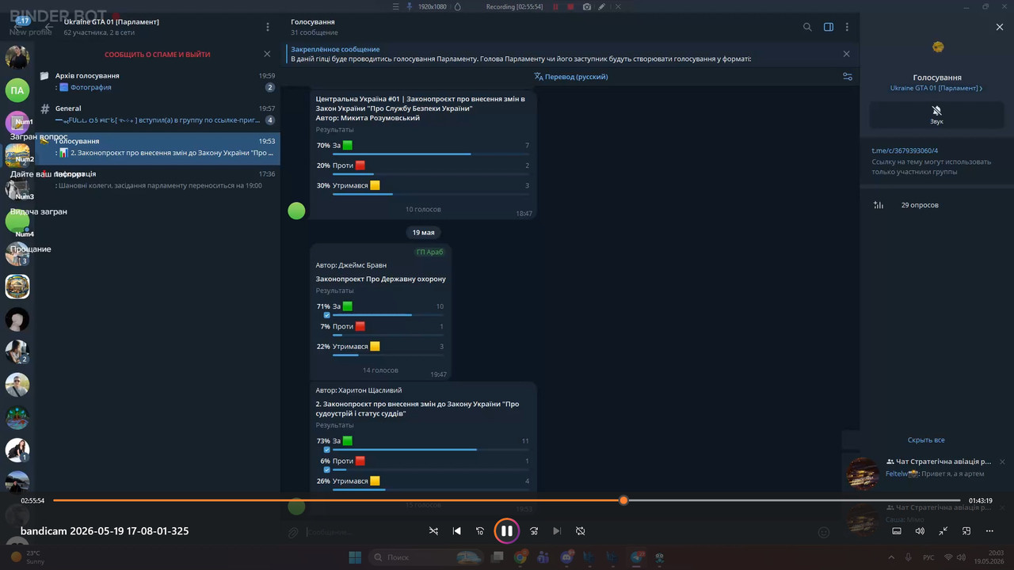Viewport: 1014px width, 570px height.
Task: Open Windows Start menu on taskbar
Action: [355, 557]
